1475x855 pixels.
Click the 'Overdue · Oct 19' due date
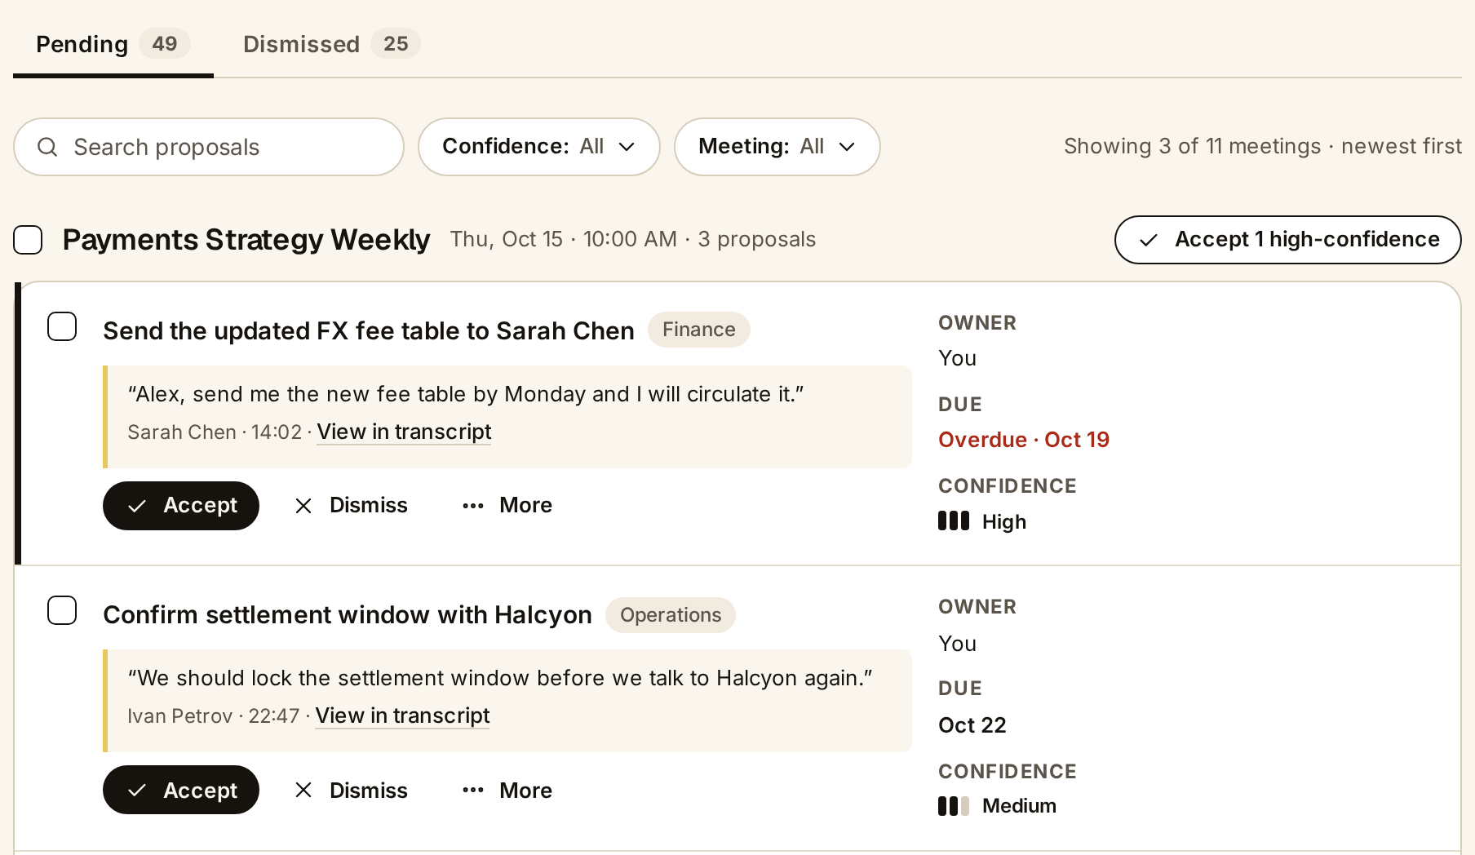[1024, 440]
